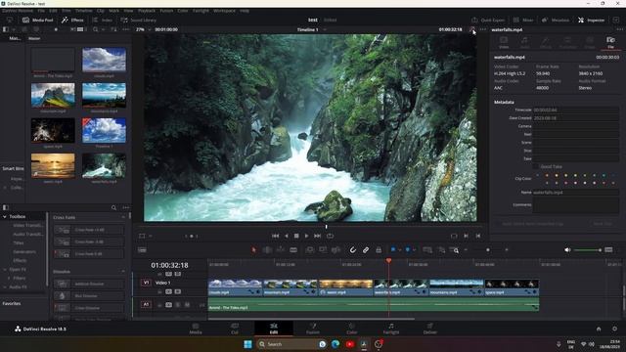The image size is (626, 352).
Task: Open Windows Start menu on taskbar
Action: 247,344
